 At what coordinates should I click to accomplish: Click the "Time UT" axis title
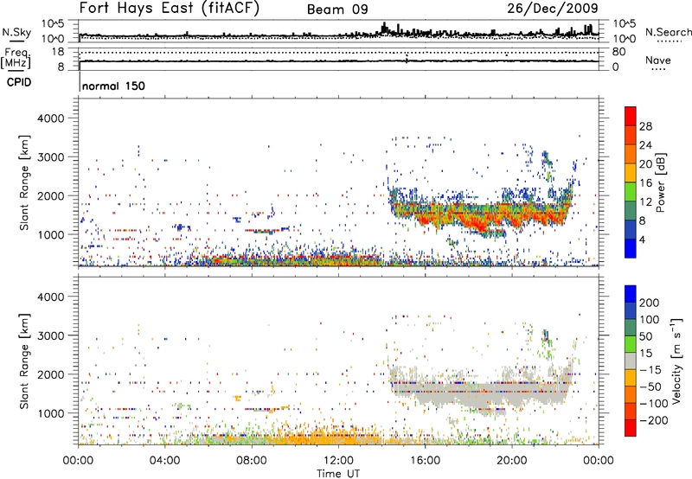(338, 473)
